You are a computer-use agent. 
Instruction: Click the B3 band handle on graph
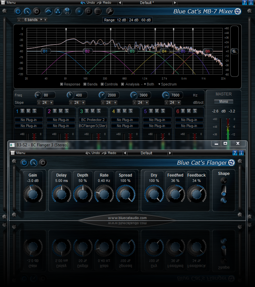(x=132, y=51)
